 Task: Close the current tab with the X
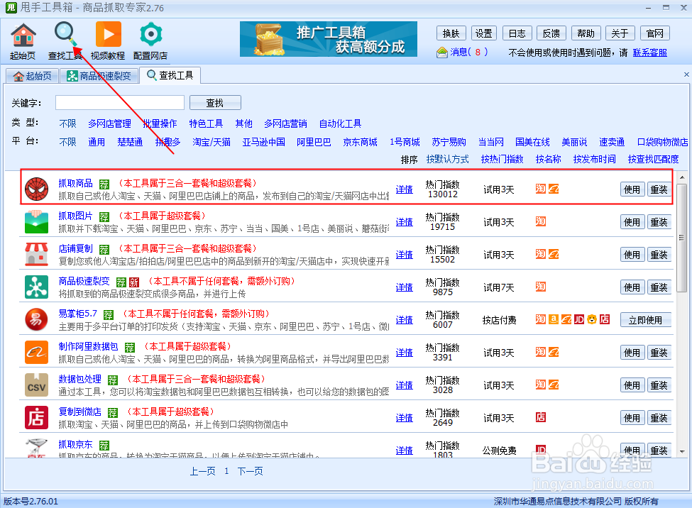[686, 74]
